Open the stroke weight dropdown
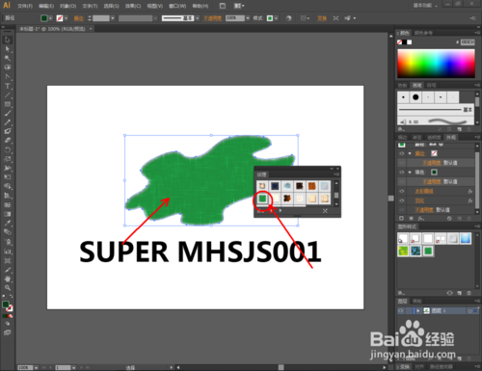 (113, 18)
